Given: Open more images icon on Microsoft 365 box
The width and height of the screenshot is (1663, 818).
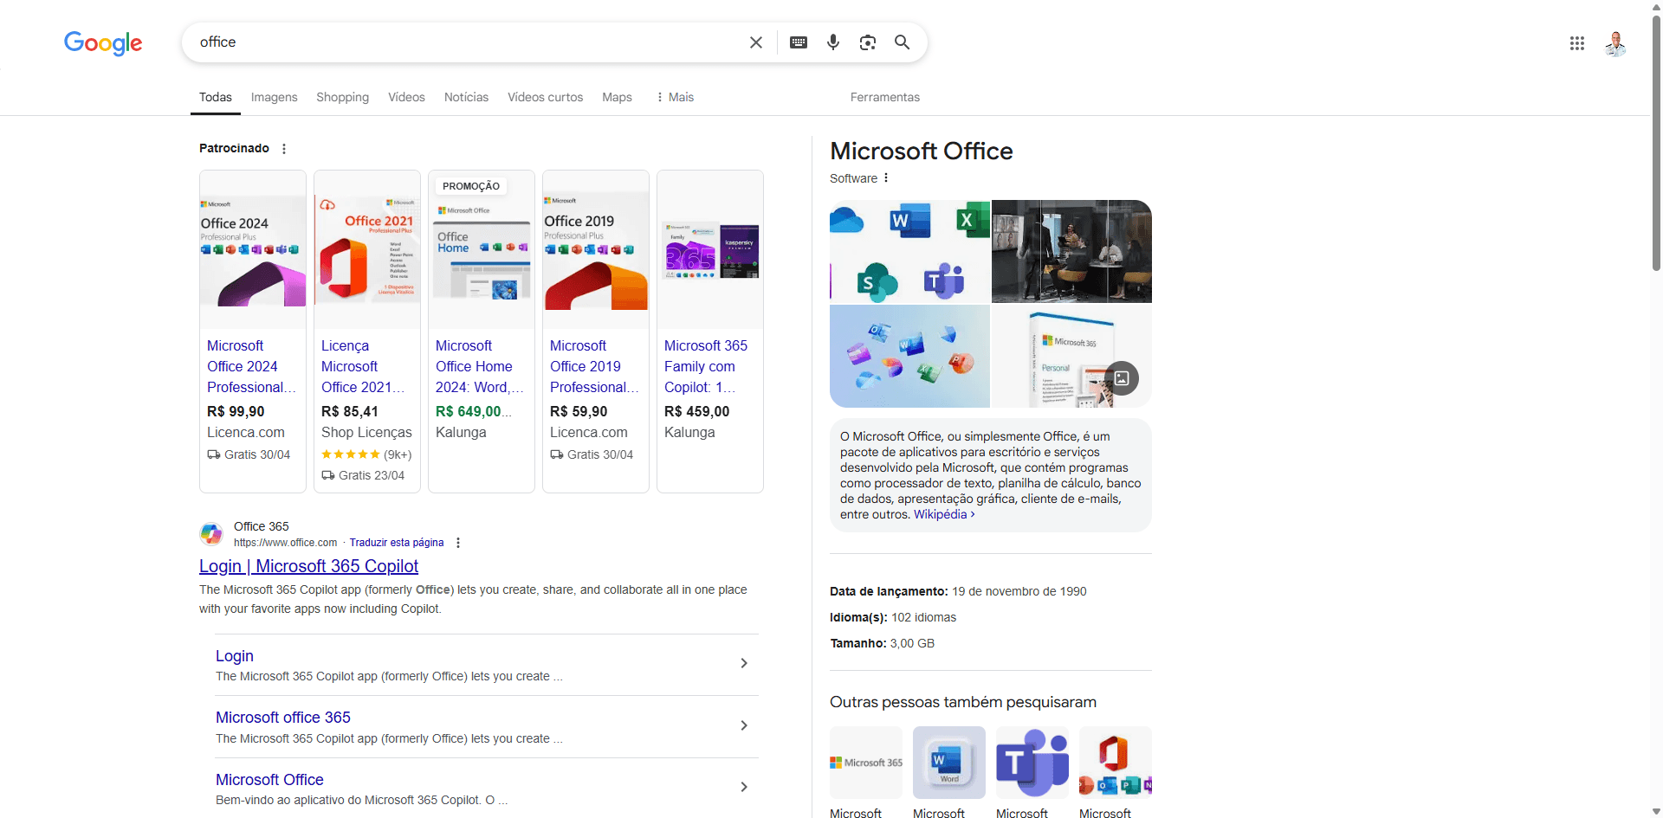Looking at the screenshot, I should click(1122, 378).
